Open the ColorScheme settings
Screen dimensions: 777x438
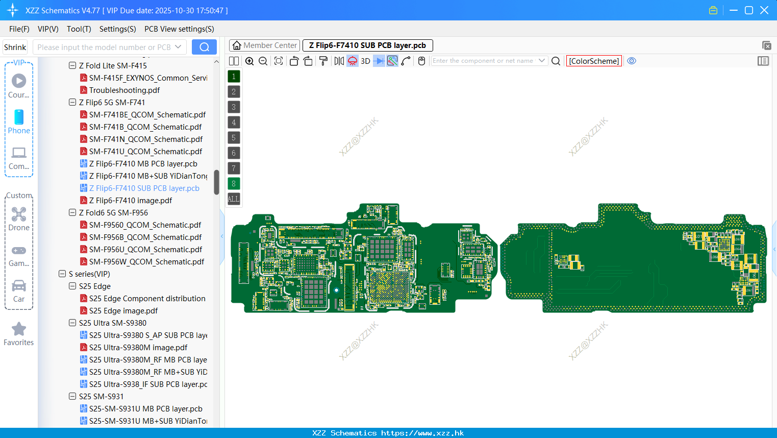pos(594,61)
